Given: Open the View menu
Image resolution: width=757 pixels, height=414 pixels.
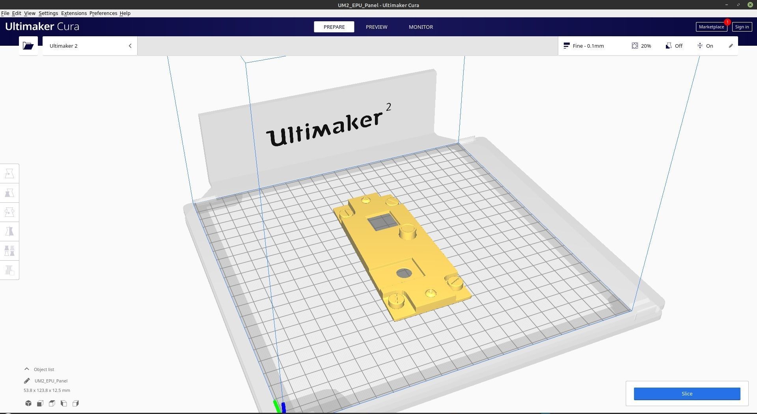Looking at the screenshot, I should (30, 13).
